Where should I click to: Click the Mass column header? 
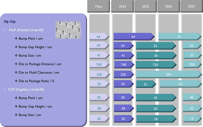[99, 6]
